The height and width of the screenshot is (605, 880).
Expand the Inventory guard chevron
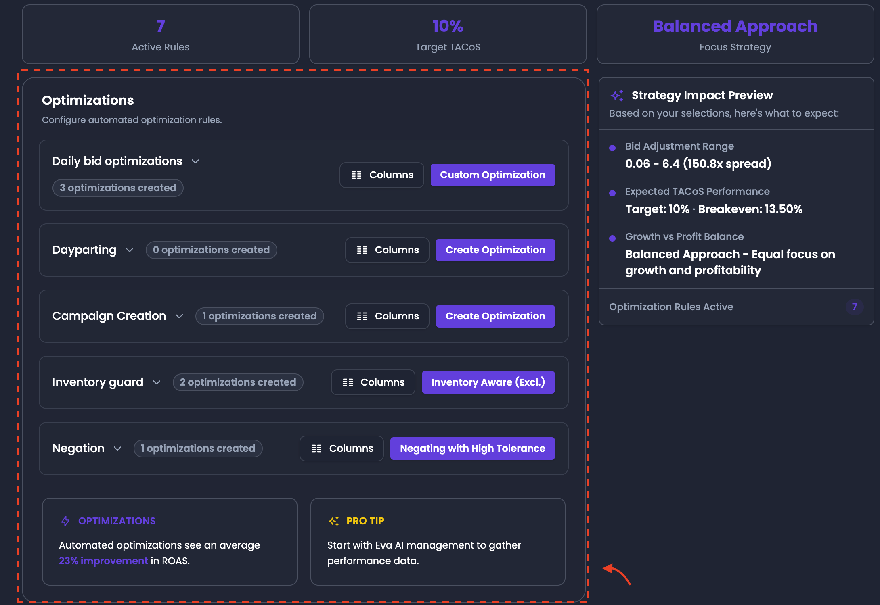[157, 382]
